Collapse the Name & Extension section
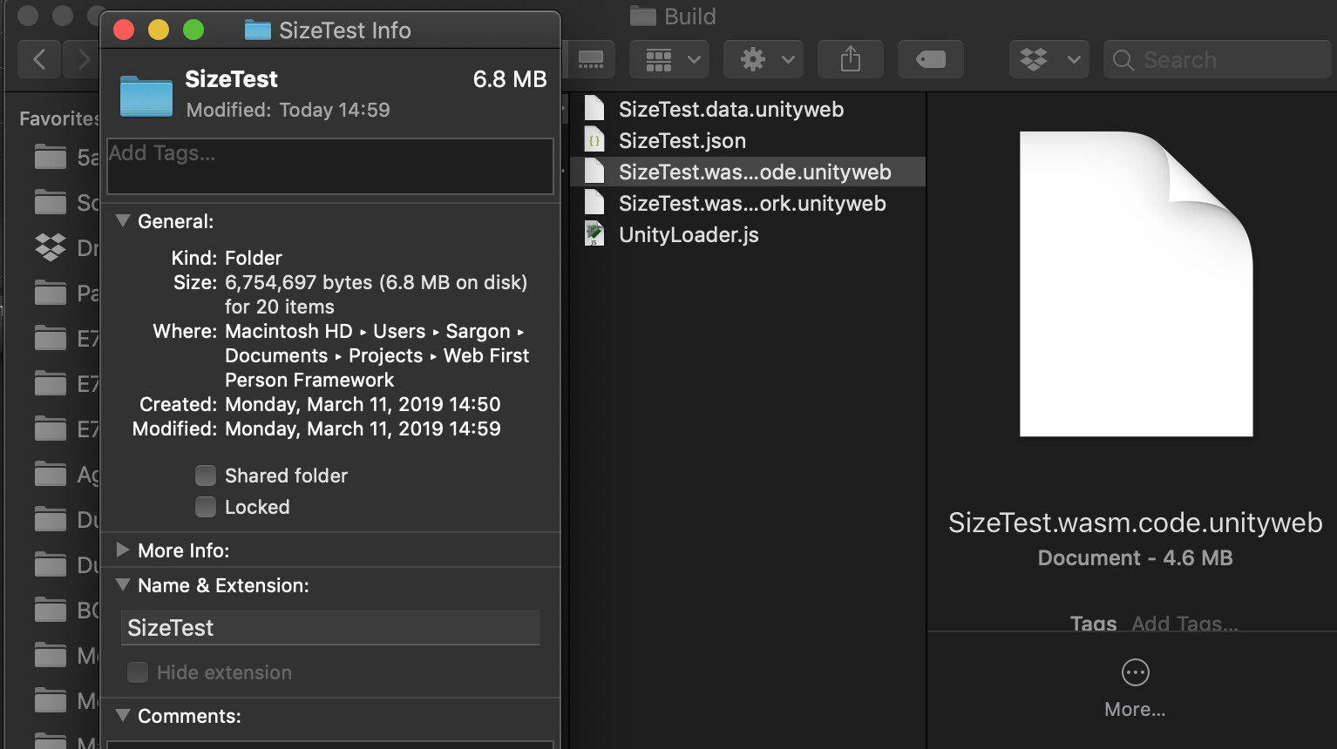The height and width of the screenshot is (749, 1337). [123, 585]
